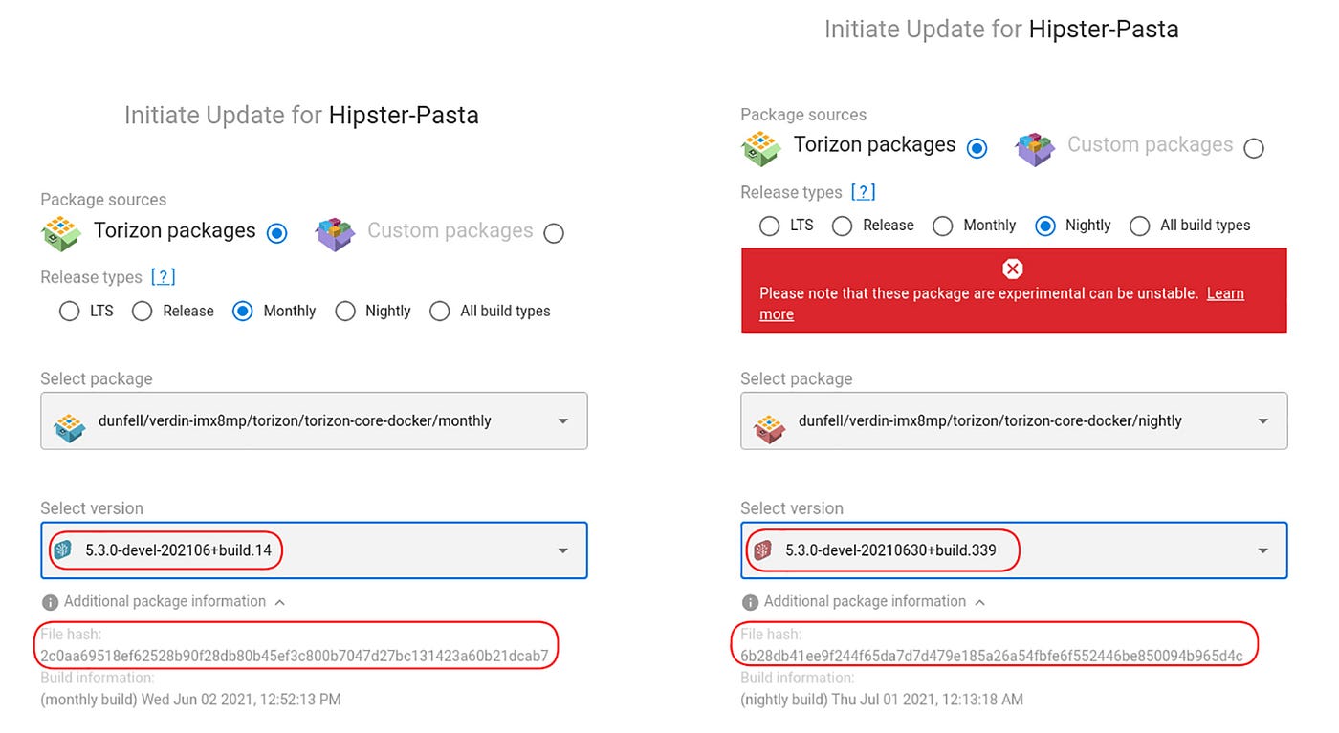The height and width of the screenshot is (733, 1339).
Task: Collapse Additional package information in right panel
Action: click(979, 602)
